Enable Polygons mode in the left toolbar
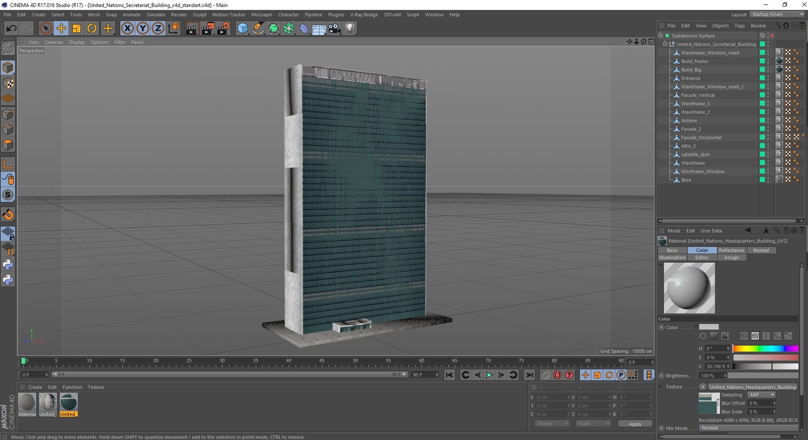The height and width of the screenshot is (440, 808). (x=8, y=145)
